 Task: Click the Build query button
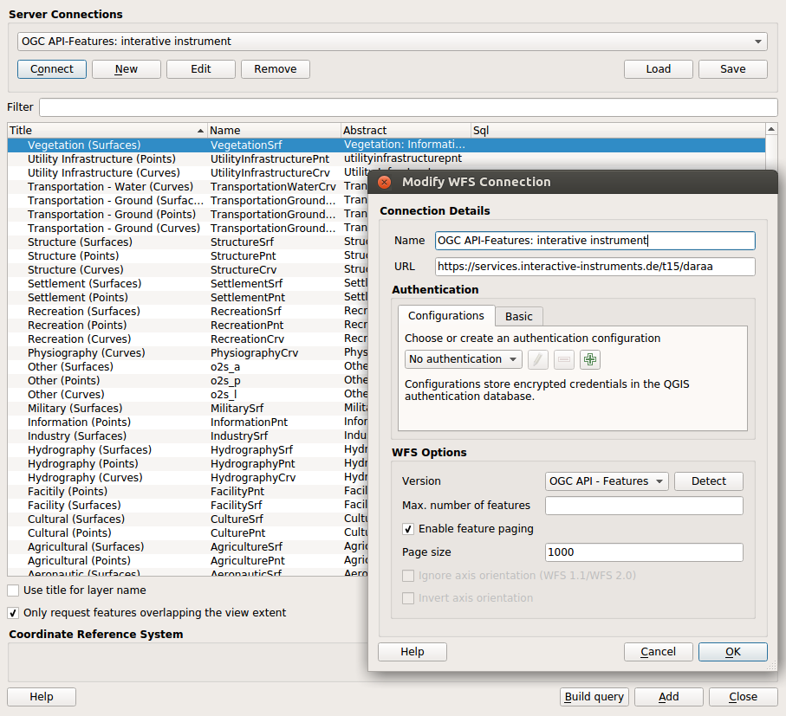point(594,697)
